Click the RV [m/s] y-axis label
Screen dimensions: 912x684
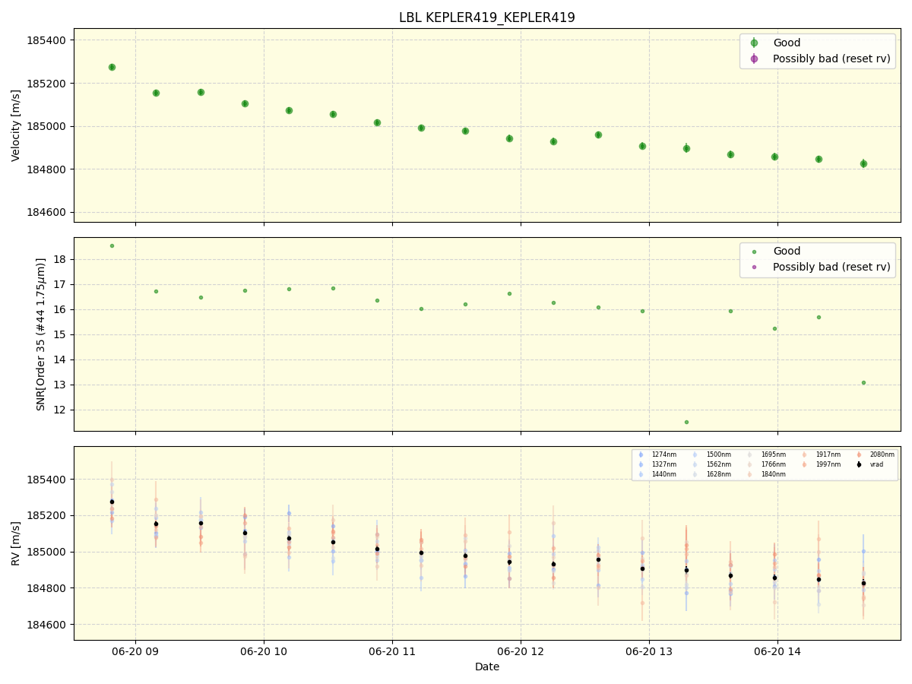[16, 543]
